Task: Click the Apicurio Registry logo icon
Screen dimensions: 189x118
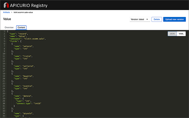Action: [x=6, y=5]
